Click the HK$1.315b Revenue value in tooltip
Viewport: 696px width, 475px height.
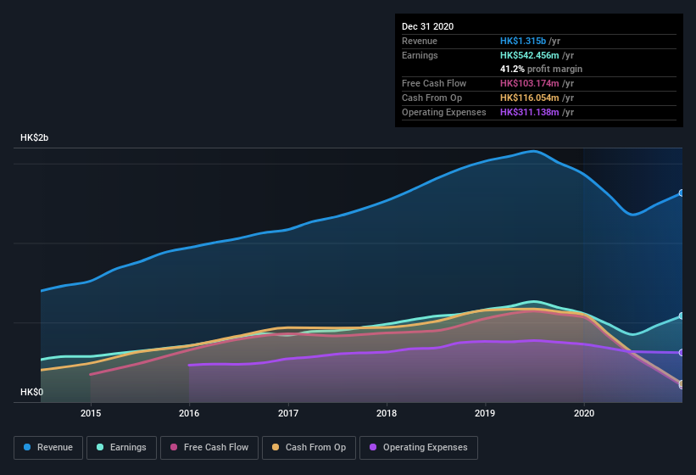pyautogui.click(x=523, y=41)
